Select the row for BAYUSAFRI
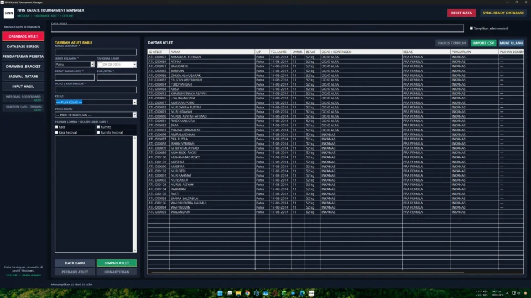Screen dimensions: 531x298 335,66
